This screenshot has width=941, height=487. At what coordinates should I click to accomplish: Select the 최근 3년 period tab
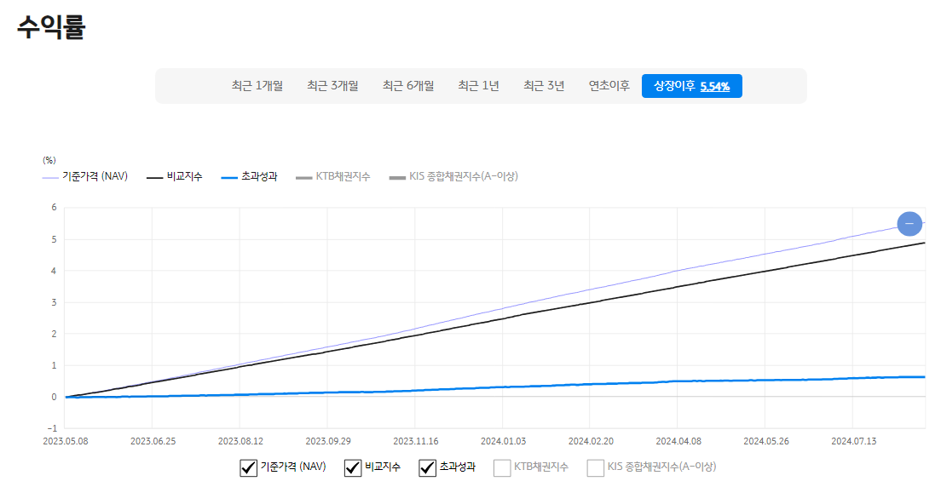tap(544, 86)
